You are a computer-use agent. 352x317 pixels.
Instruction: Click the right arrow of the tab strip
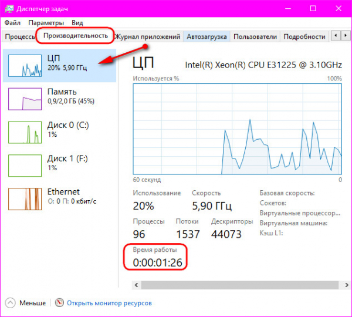point(346,35)
